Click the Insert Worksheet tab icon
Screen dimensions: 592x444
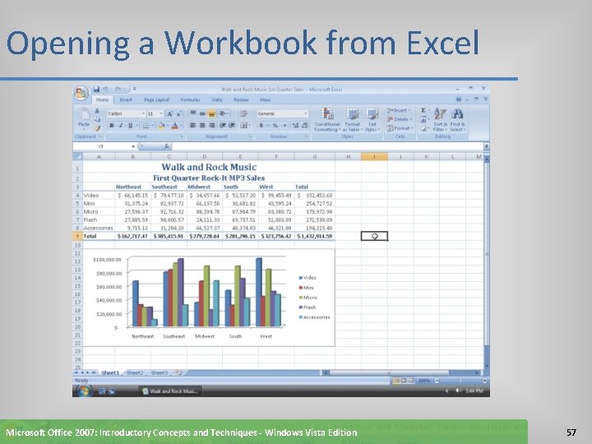tap(178, 372)
